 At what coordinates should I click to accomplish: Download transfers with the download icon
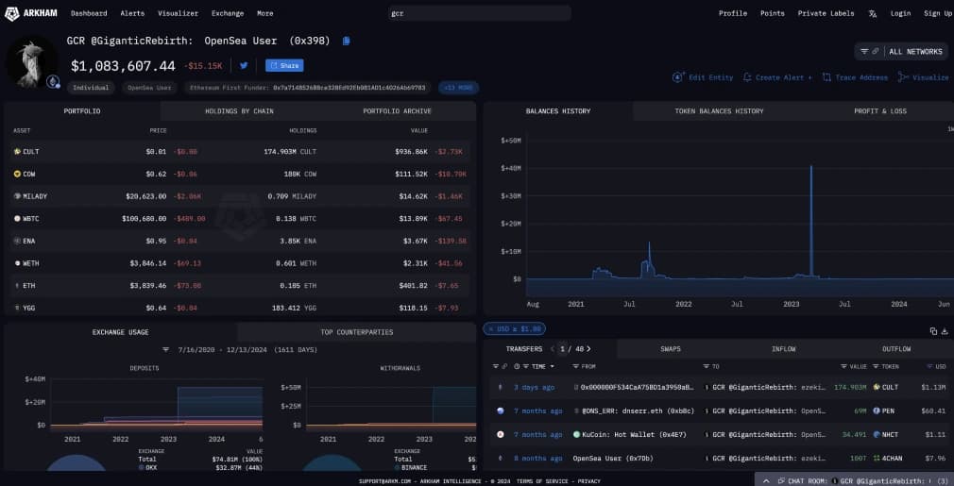point(944,331)
